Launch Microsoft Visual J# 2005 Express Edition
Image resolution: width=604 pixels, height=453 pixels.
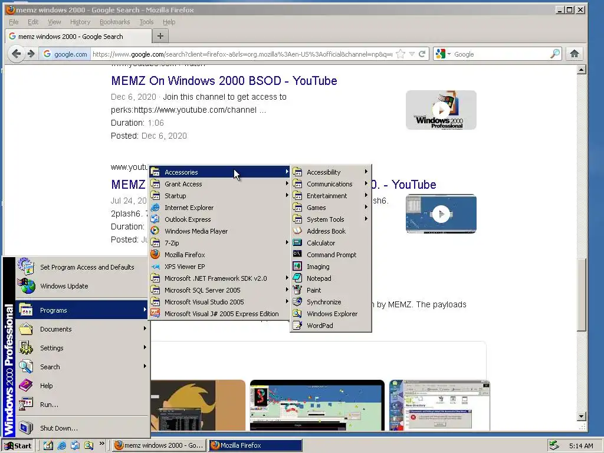(x=219, y=314)
